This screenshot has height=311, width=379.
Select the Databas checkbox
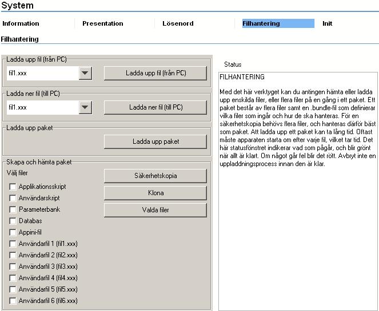click(x=13, y=221)
